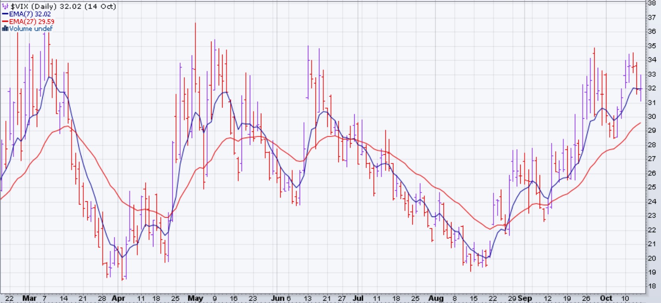Click the Jul label on the date axis
The image size is (661, 303).
click(358, 298)
